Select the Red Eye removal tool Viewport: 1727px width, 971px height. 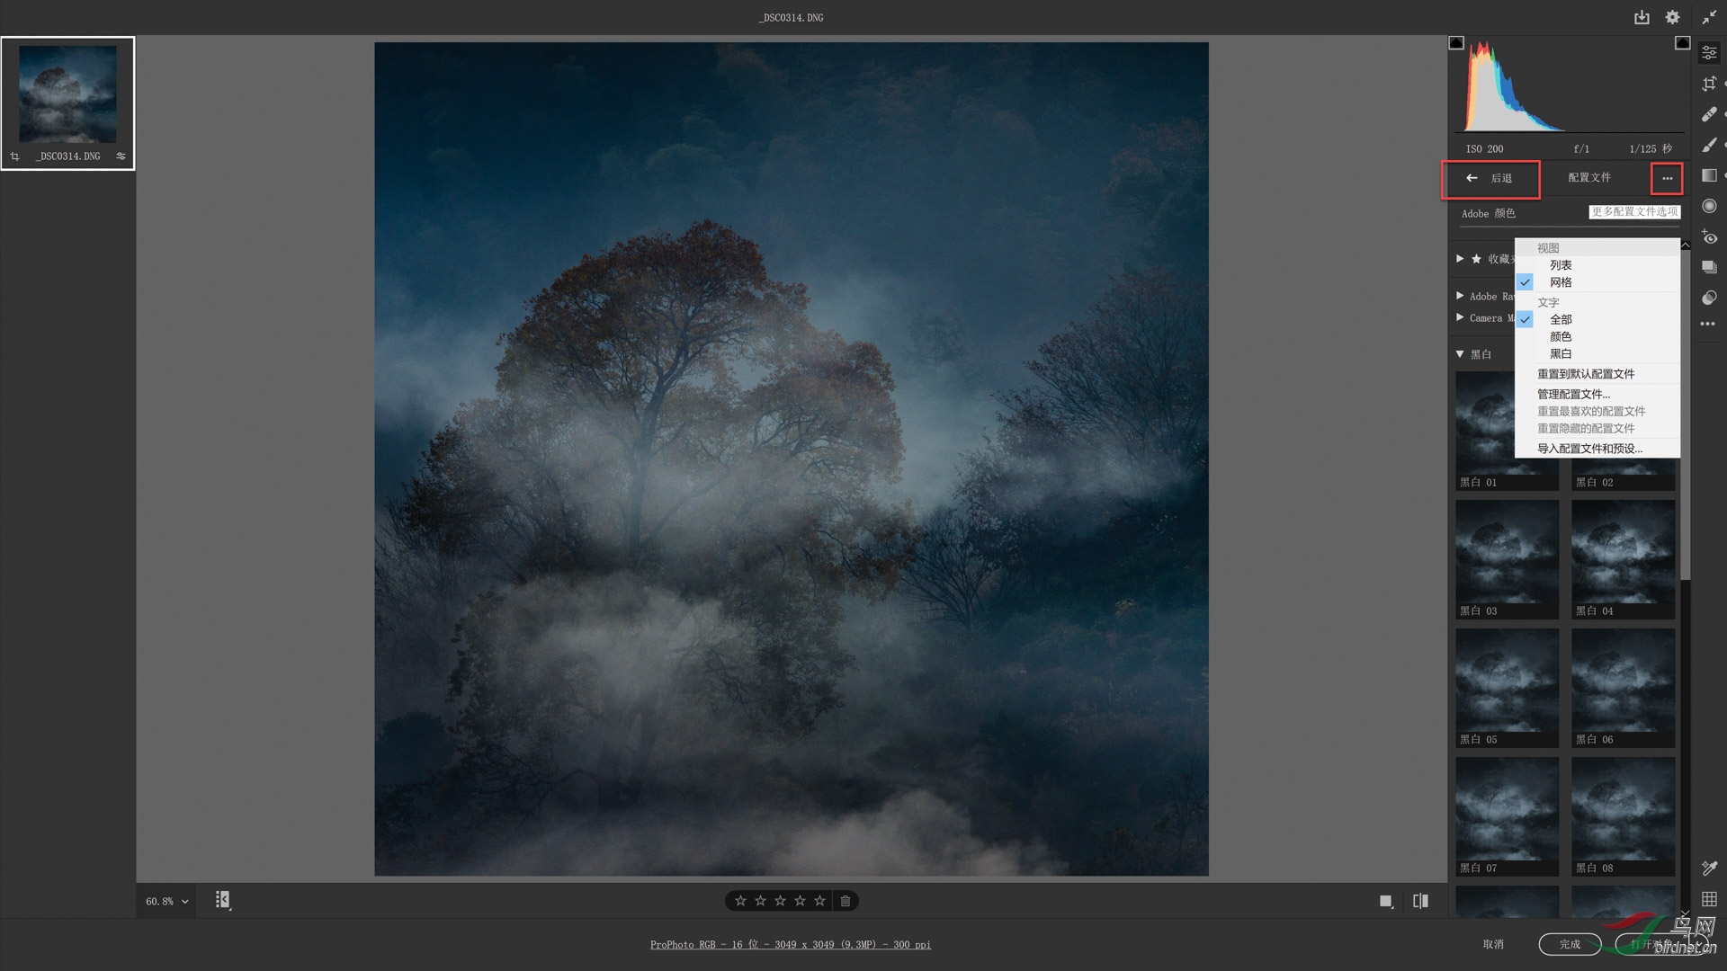1709,237
